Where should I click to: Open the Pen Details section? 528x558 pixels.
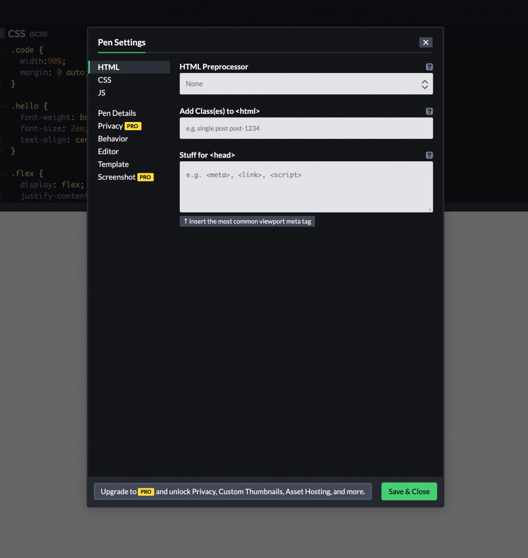coord(117,113)
